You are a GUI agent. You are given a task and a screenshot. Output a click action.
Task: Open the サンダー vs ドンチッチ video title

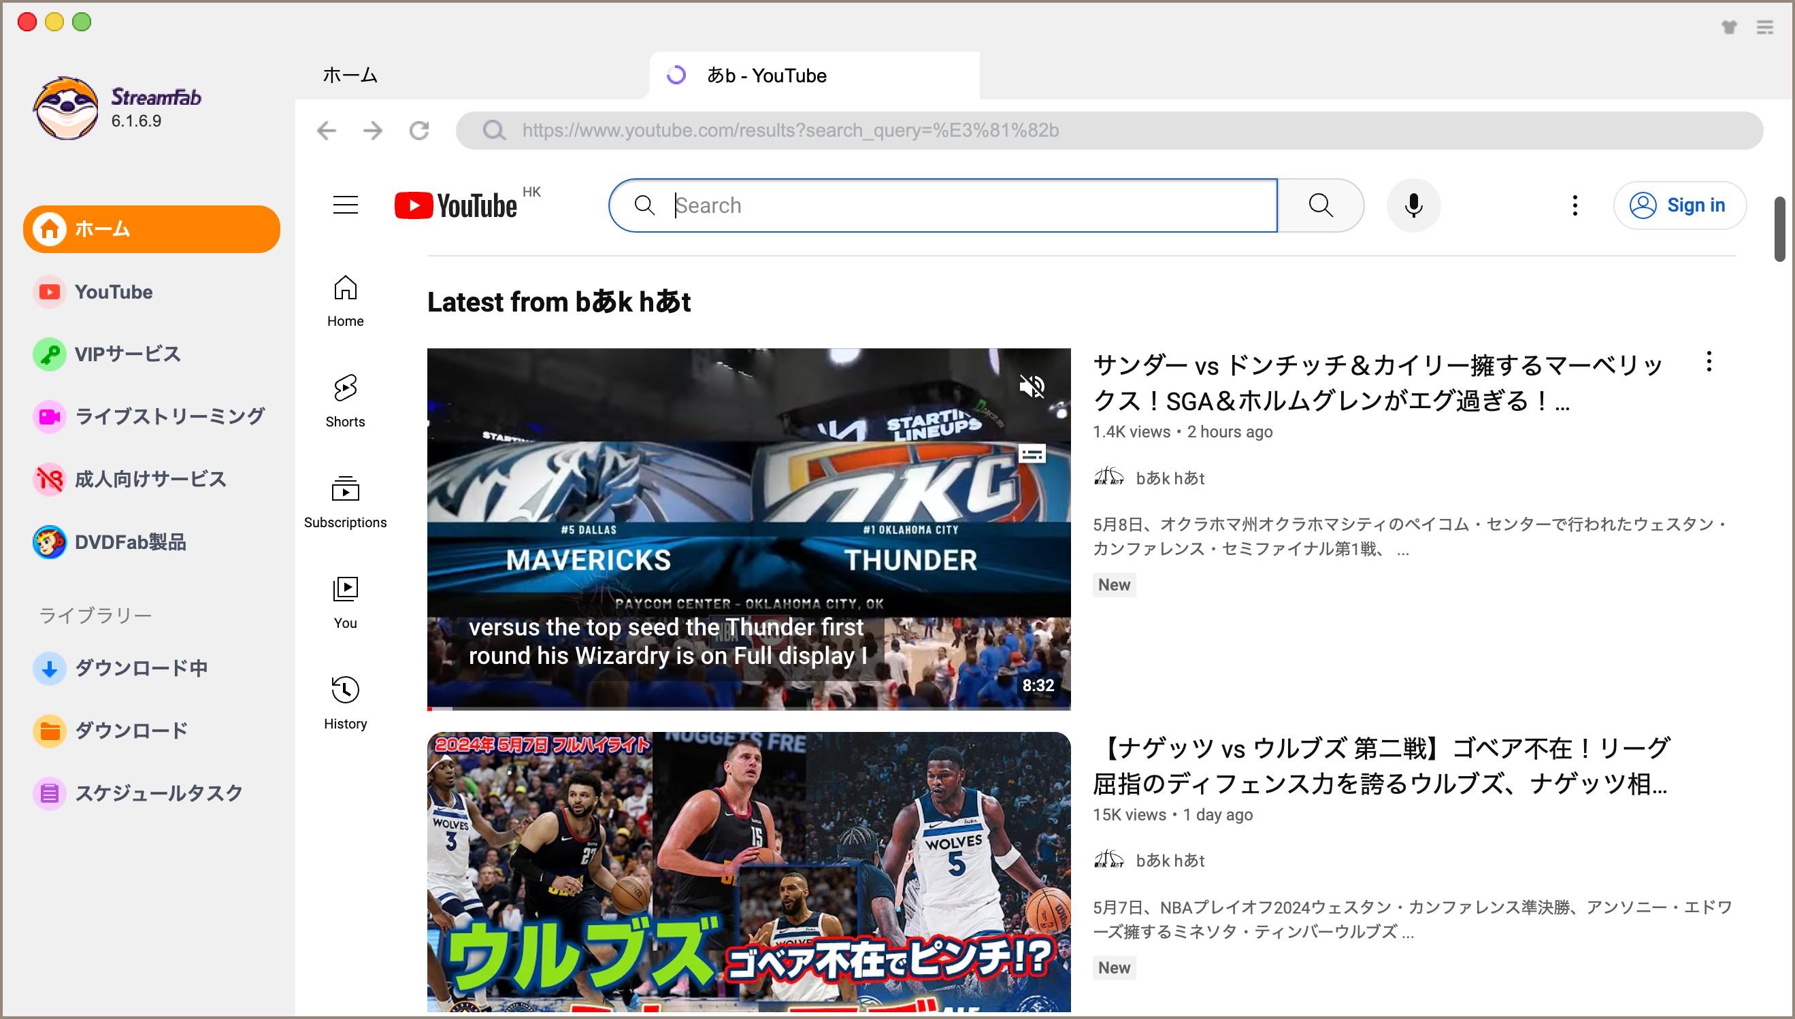point(1378,383)
